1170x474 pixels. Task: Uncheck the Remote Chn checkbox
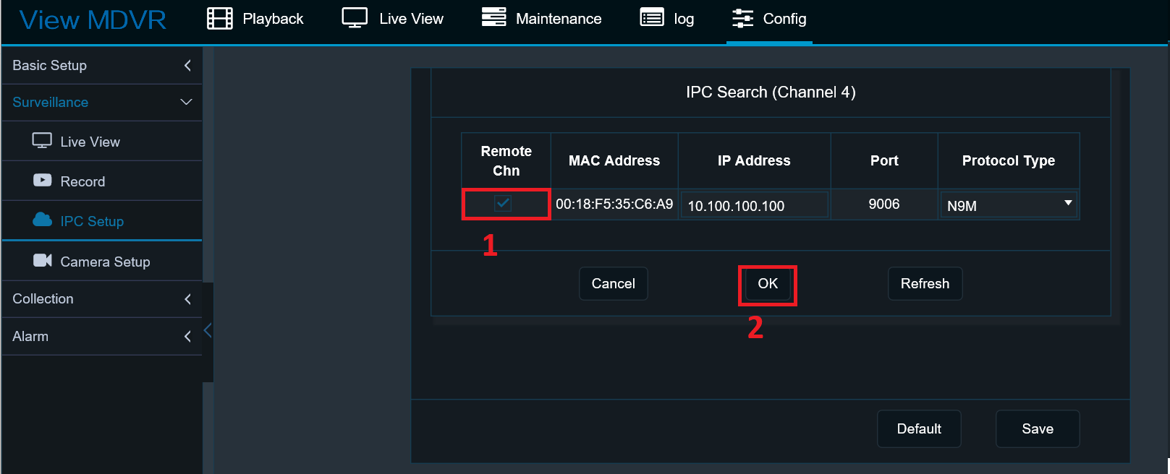click(x=503, y=204)
